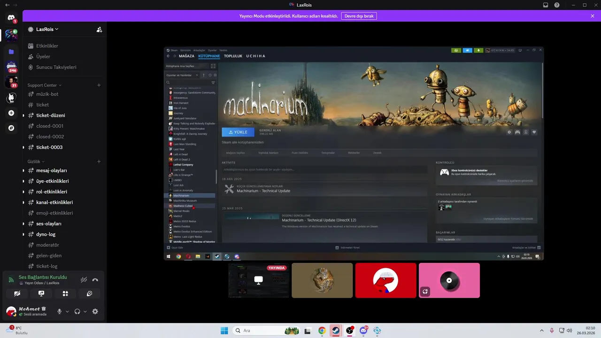Image resolution: width=601 pixels, height=338 pixels.
Task: Open the Discord inbox icon
Action: click(546, 5)
